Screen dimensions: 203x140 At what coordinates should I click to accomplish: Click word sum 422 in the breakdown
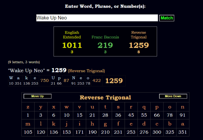[x=96, y=81]
